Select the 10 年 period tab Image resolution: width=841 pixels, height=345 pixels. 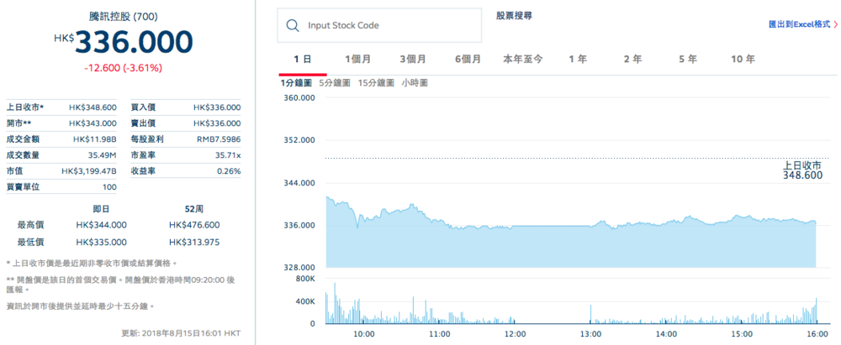(743, 60)
